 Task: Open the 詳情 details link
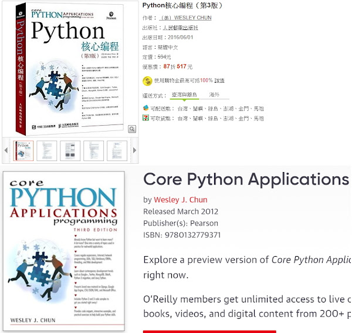tap(219, 80)
